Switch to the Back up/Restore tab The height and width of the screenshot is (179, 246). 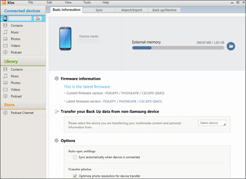(x=164, y=10)
